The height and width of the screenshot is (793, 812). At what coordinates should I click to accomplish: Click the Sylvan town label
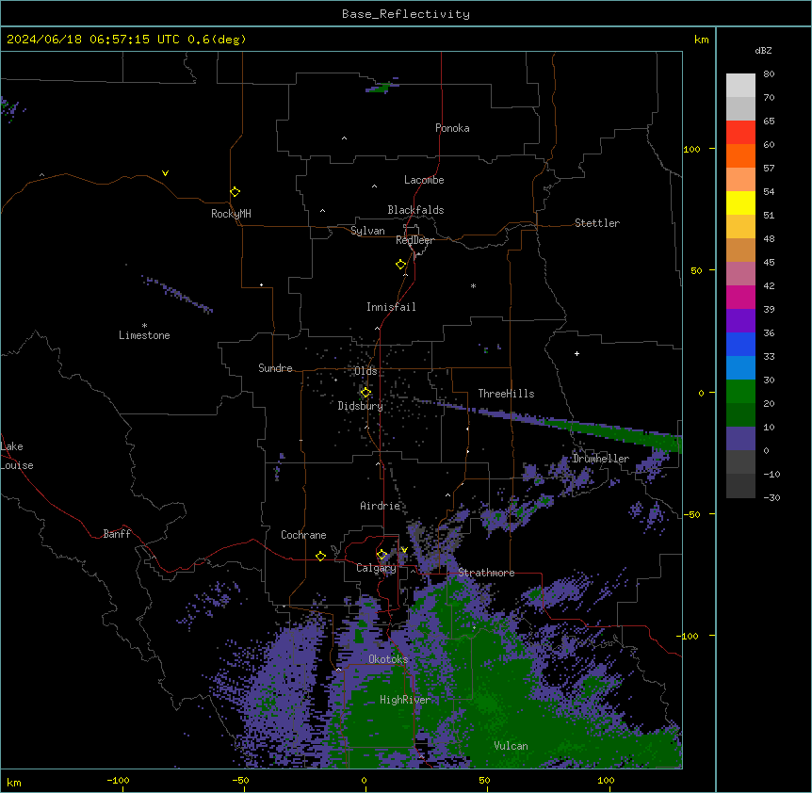(x=367, y=231)
